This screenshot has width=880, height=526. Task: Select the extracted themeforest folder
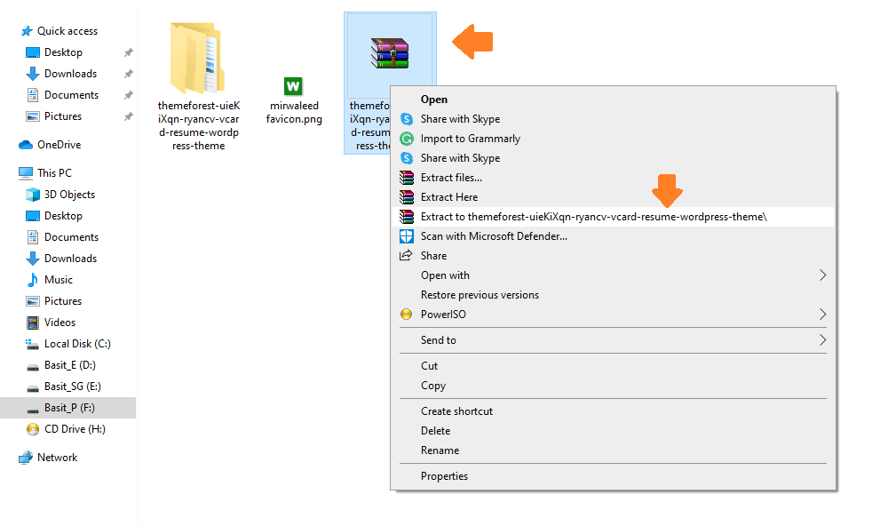pos(198,86)
